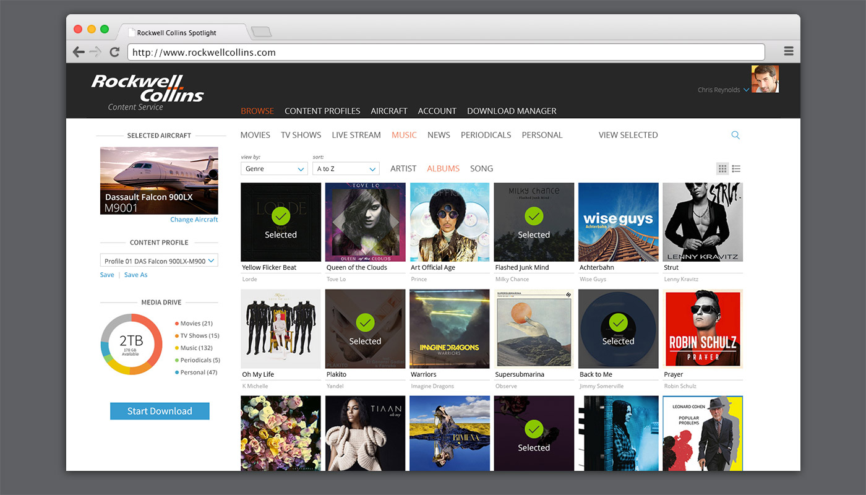The height and width of the screenshot is (495, 866).
Task: Select the Warriors album thumbnail
Action: (449, 329)
